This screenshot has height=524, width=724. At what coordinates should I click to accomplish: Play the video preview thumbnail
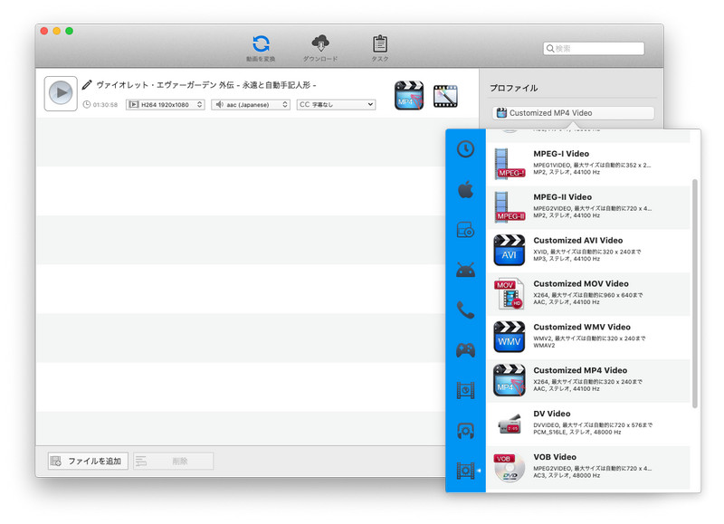(x=61, y=93)
